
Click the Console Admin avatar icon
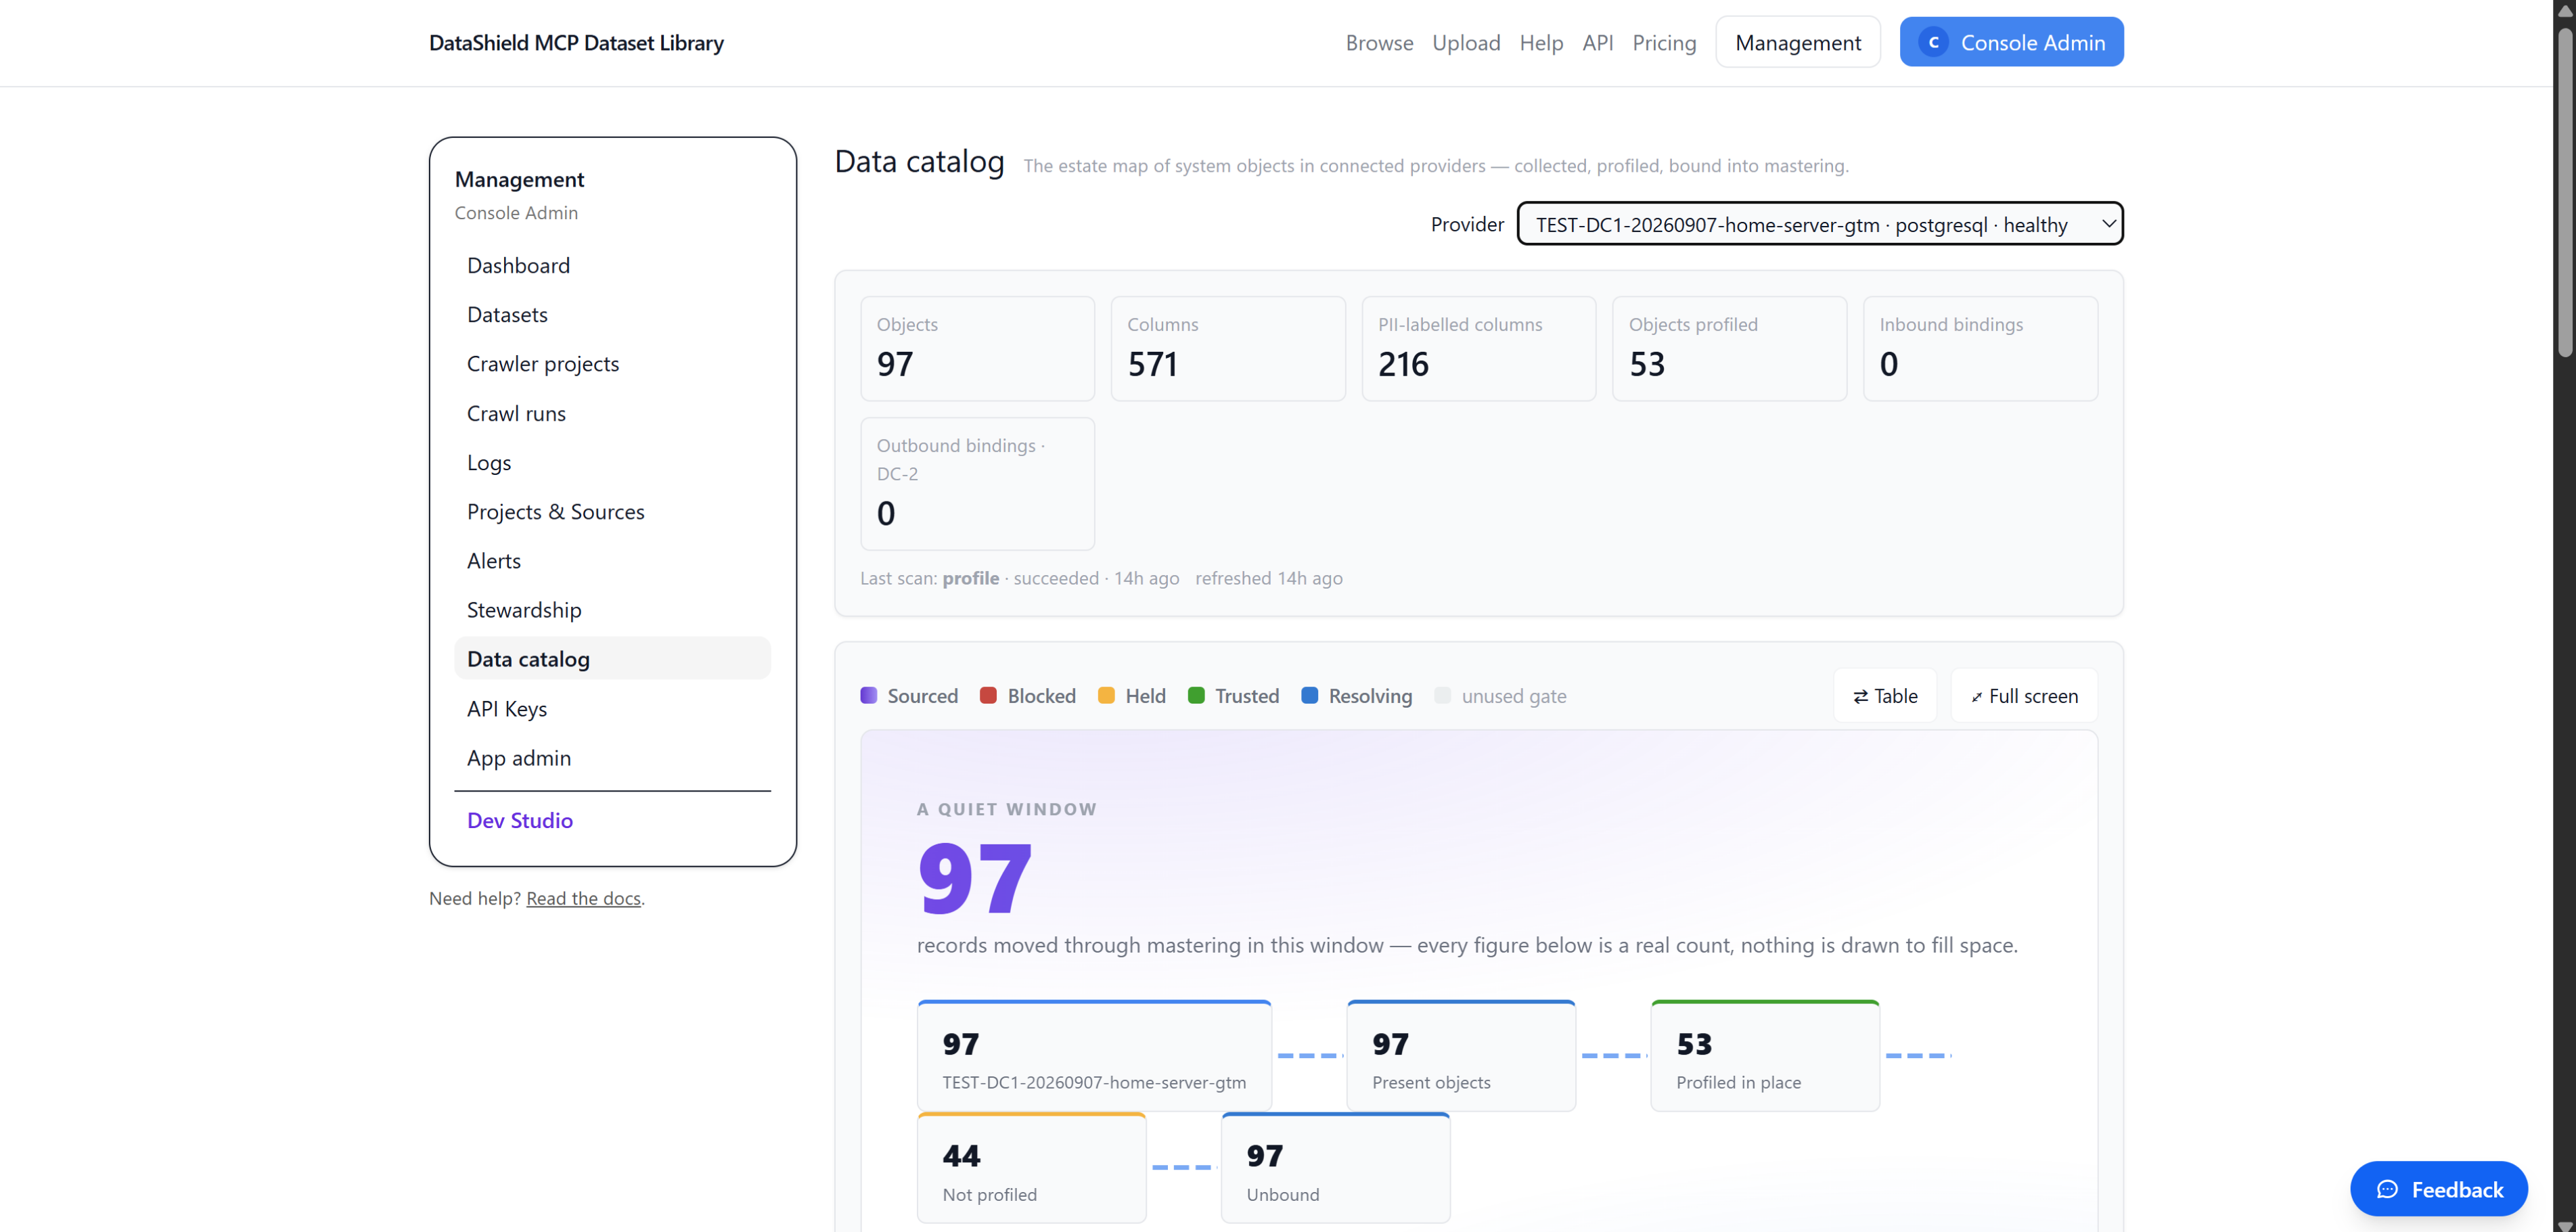coord(1933,42)
